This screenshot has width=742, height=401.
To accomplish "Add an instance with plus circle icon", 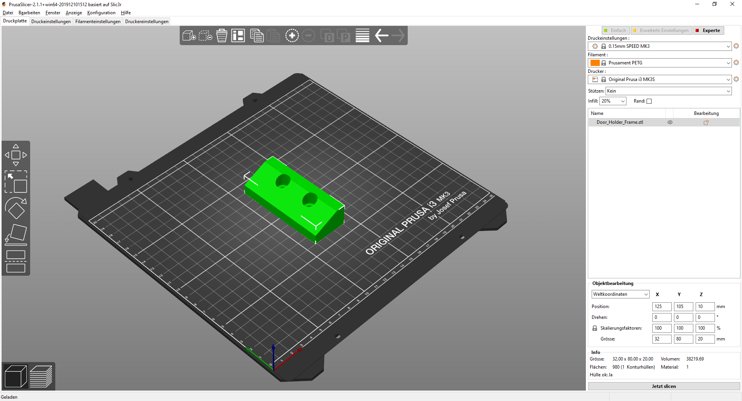I will [x=292, y=36].
